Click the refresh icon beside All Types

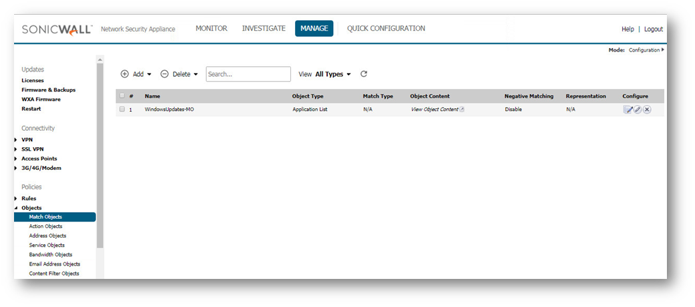coord(364,74)
